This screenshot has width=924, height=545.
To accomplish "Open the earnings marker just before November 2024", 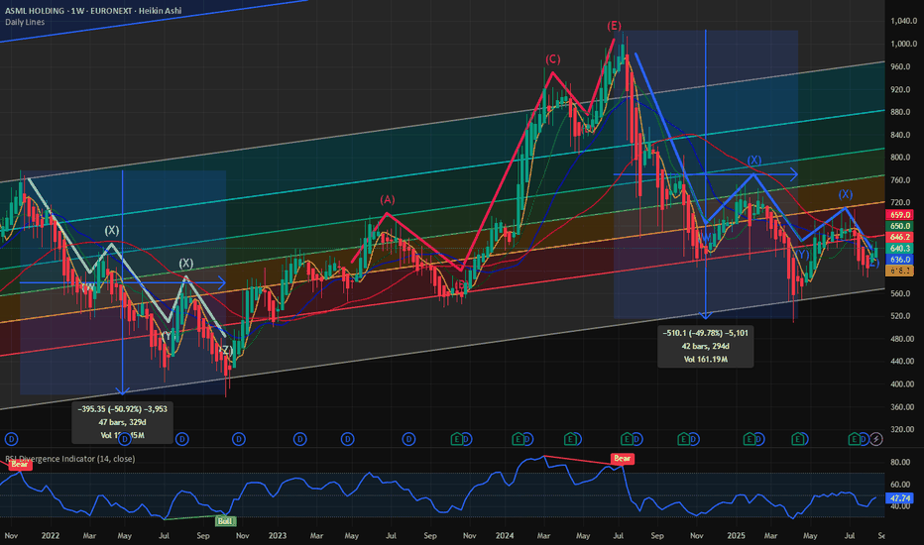I will tap(683, 439).
